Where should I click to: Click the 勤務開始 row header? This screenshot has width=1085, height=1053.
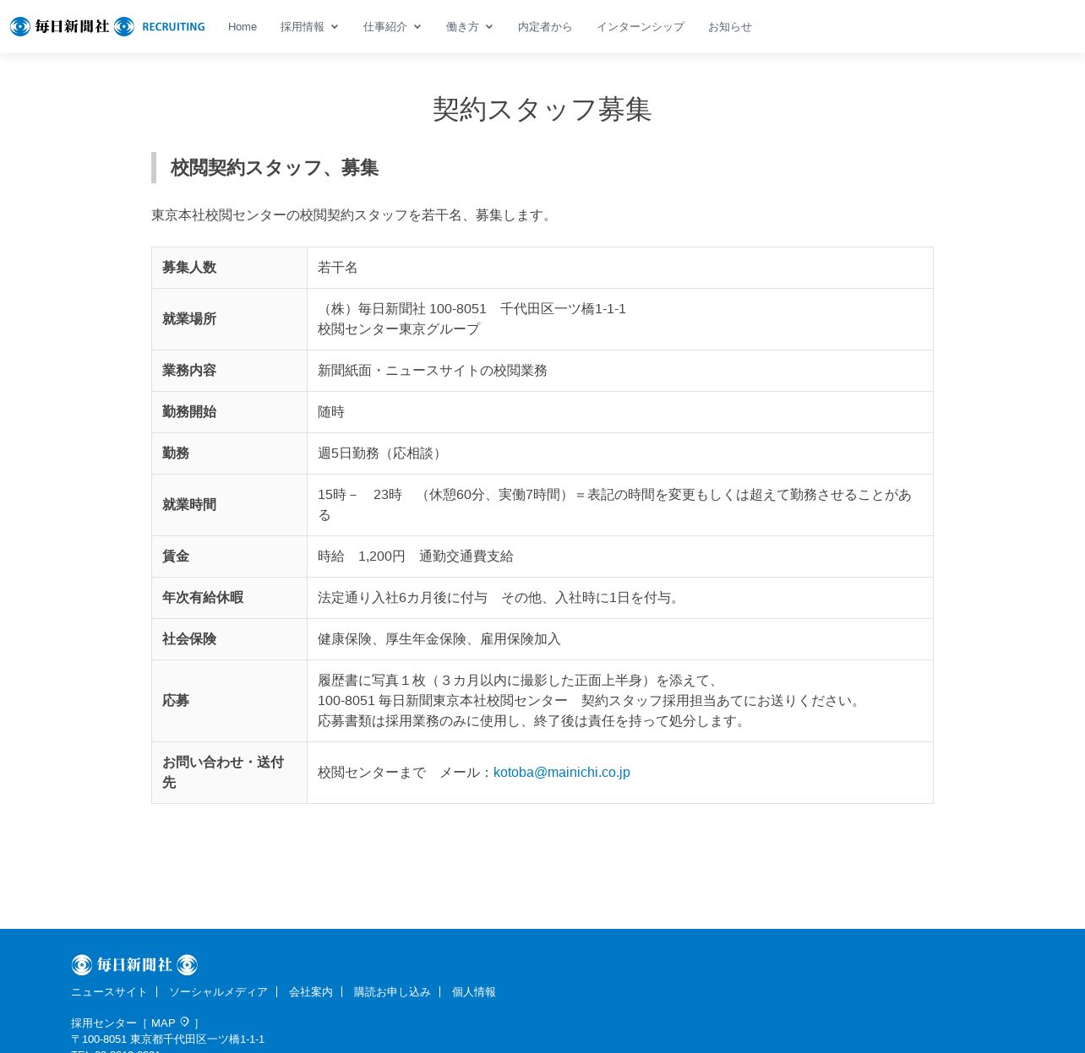(229, 412)
